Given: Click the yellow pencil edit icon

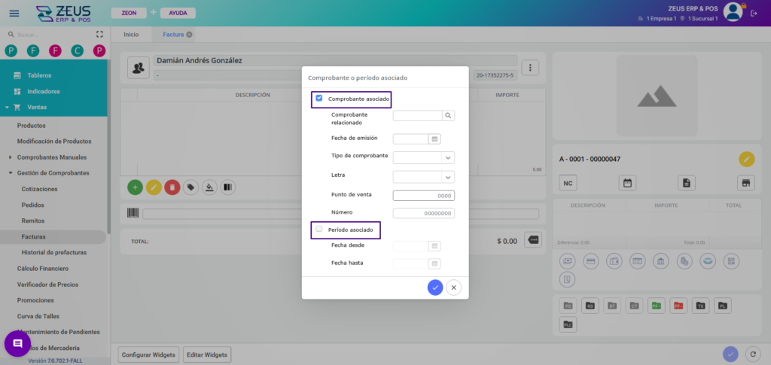Looking at the screenshot, I should (x=153, y=187).
